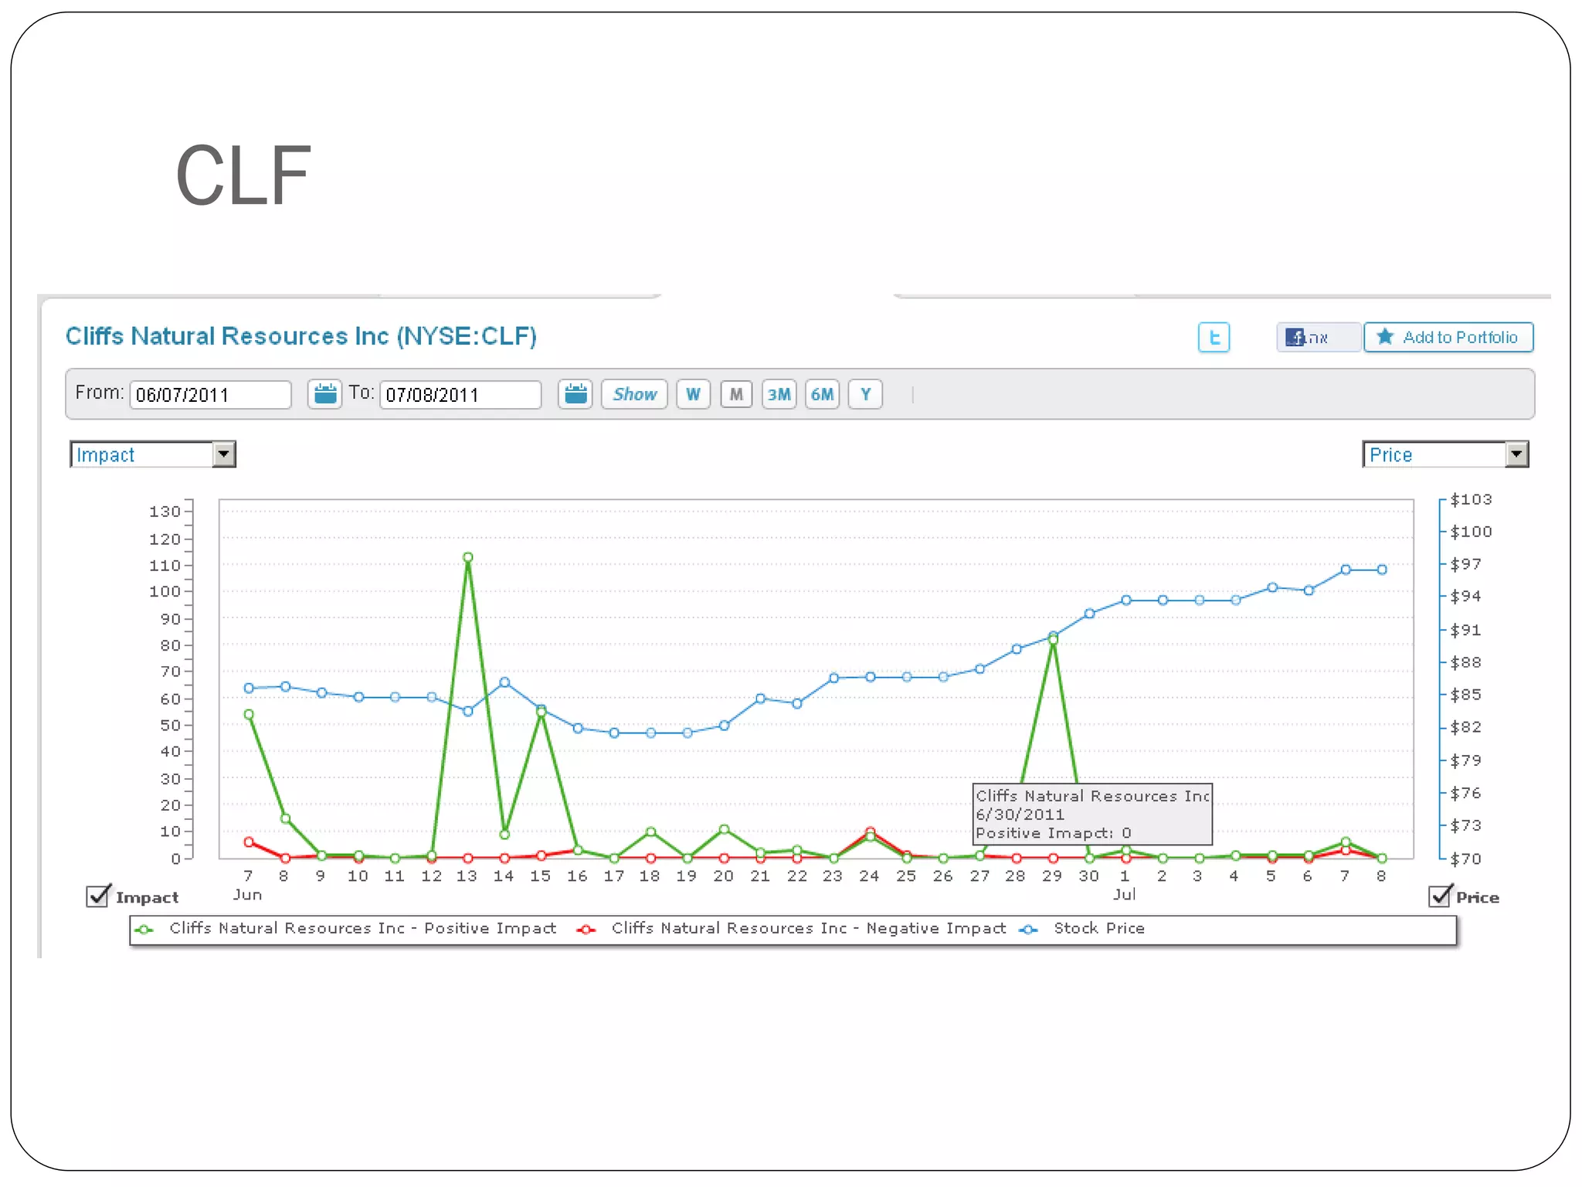The image size is (1582, 1187).
Task: Click the June 14 stock price point
Action: point(504,682)
